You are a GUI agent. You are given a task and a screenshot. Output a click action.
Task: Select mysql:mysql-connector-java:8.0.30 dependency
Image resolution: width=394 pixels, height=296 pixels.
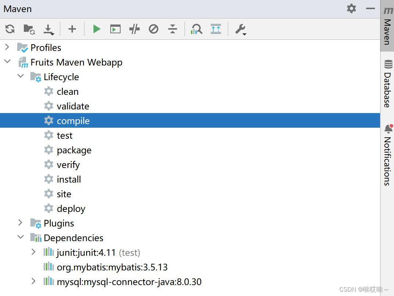pyautogui.click(x=129, y=282)
